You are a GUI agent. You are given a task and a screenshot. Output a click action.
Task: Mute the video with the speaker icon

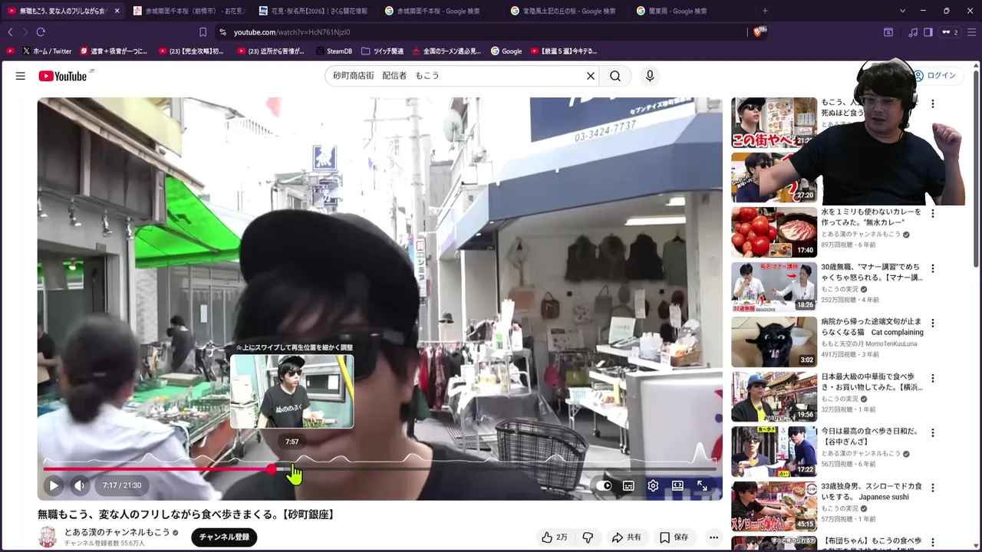click(80, 485)
